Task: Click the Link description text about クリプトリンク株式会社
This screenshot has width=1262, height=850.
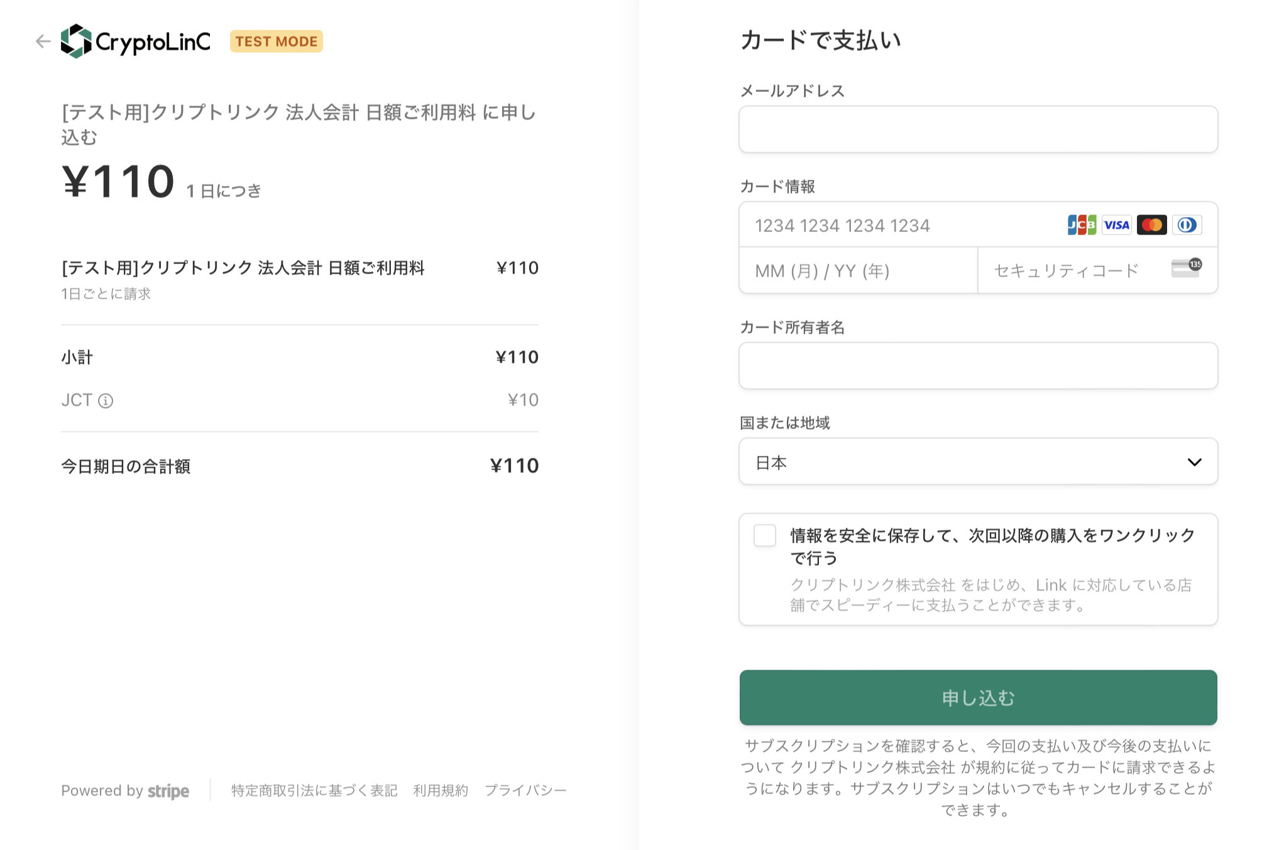Action: [x=991, y=595]
